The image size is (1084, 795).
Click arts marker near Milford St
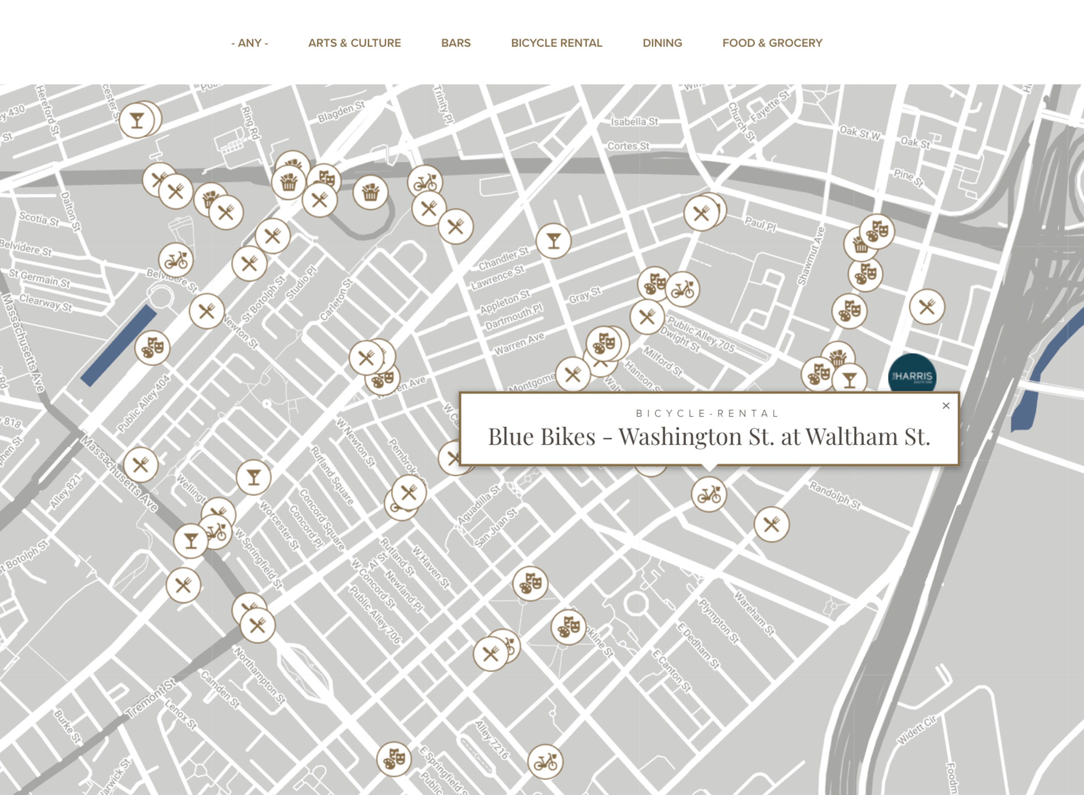(603, 344)
